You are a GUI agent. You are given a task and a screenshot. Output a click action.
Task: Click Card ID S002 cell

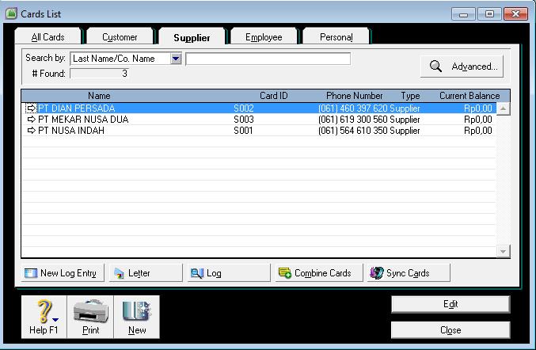tap(244, 108)
